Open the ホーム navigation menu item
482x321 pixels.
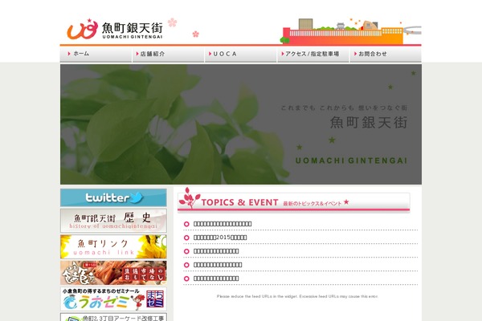pos(96,54)
